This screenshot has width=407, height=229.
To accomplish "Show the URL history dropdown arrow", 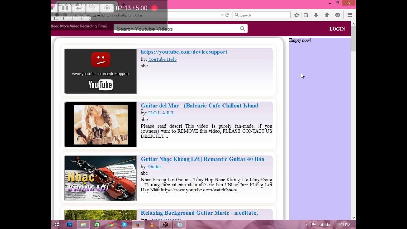I will [222, 15].
